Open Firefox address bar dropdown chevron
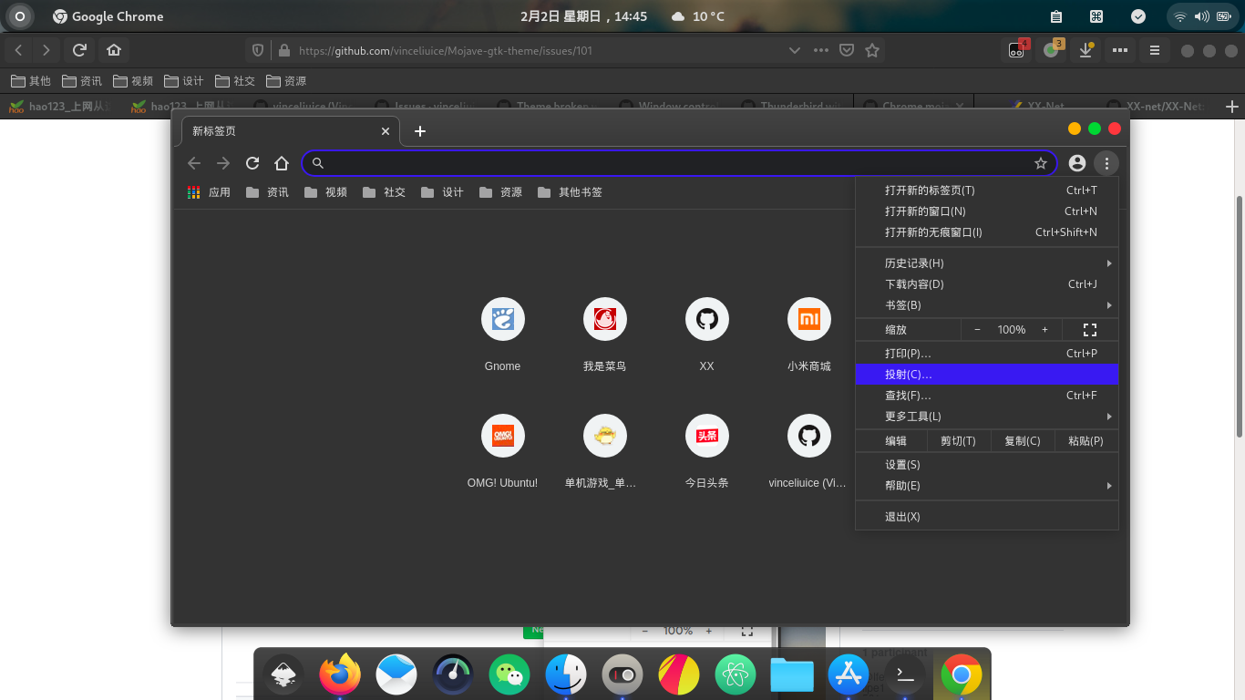 click(794, 50)
